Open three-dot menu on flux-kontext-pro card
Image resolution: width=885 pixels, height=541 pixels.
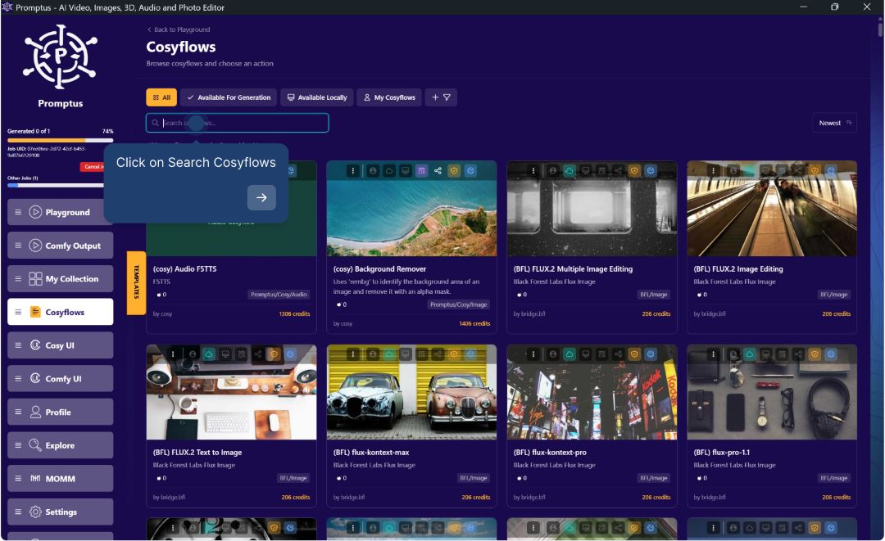(x=533, y=354)
